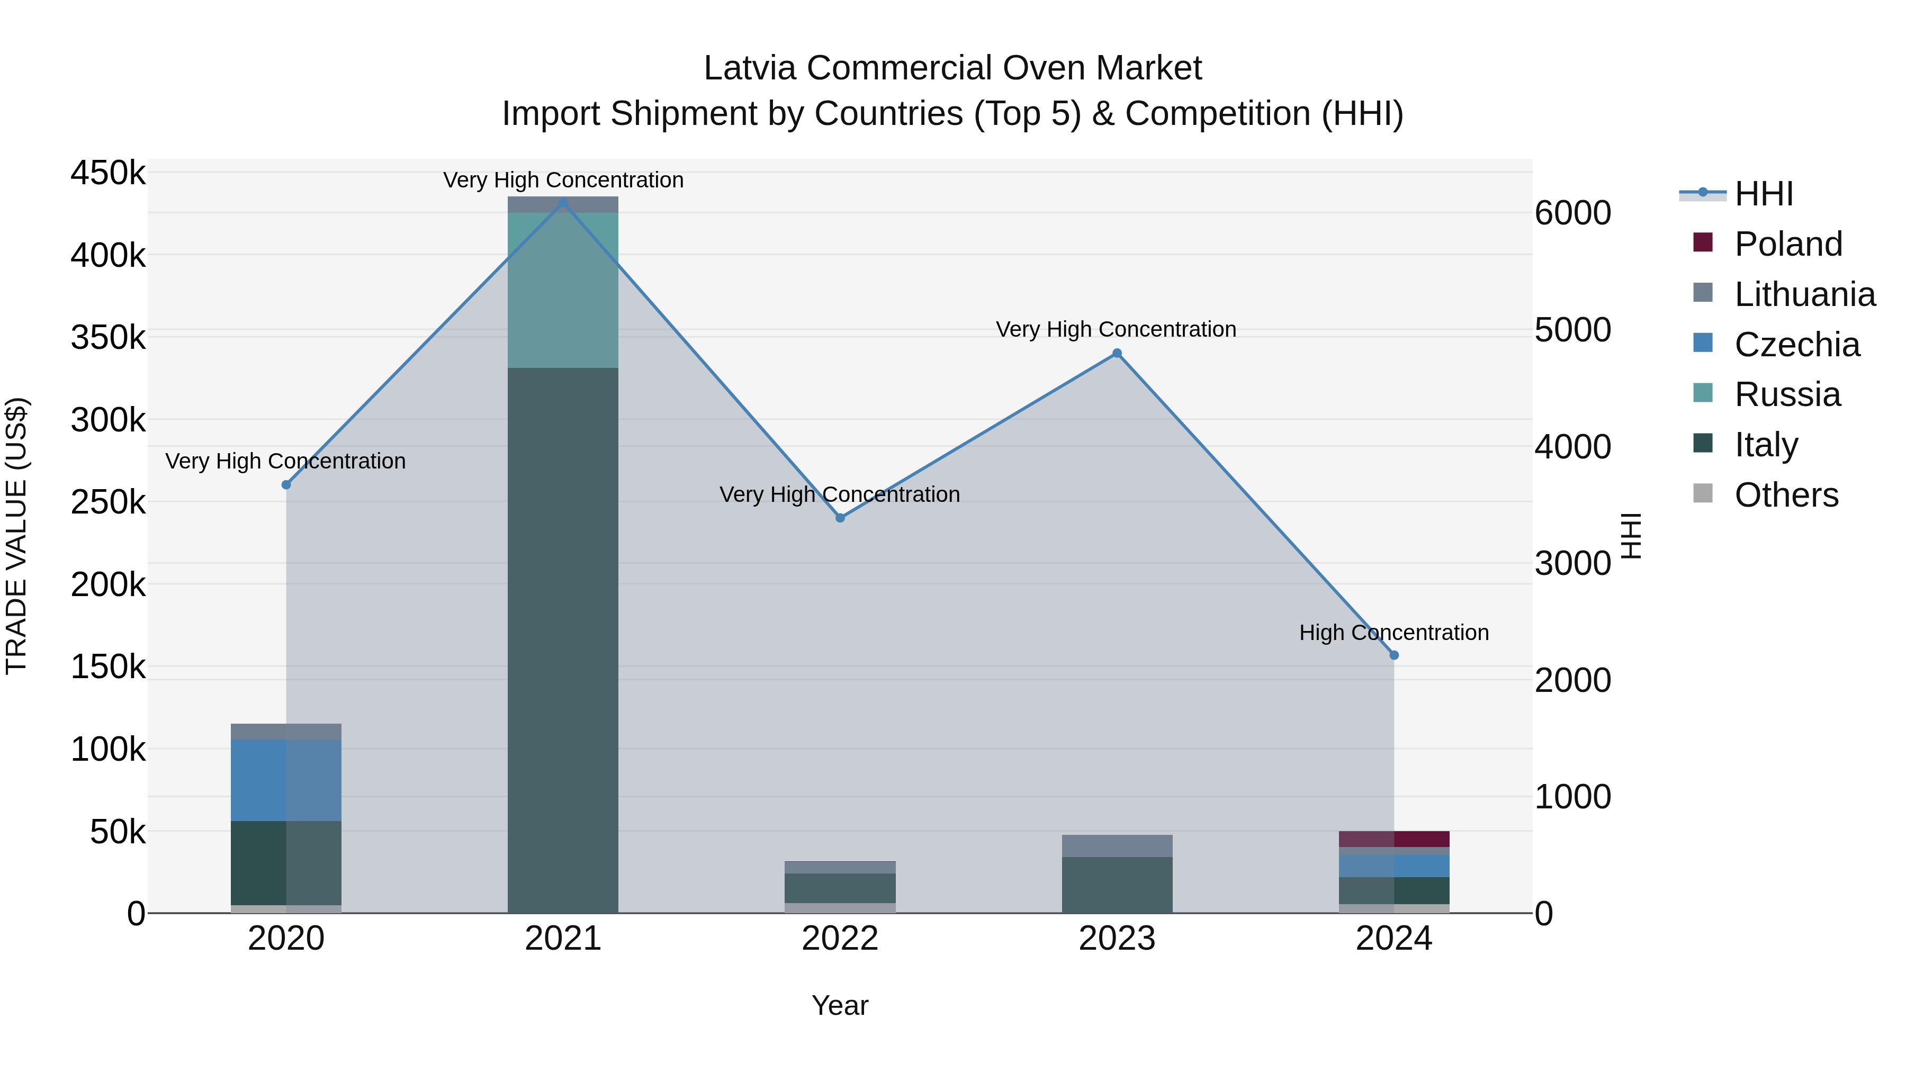Click the subtitle 'Import Shipment by Countries'
Screen dimensions: 1906x1072
[733, 114]
